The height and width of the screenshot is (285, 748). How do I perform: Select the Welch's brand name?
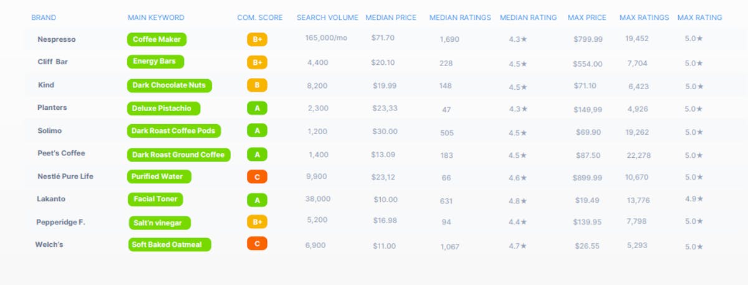point(49,244)
